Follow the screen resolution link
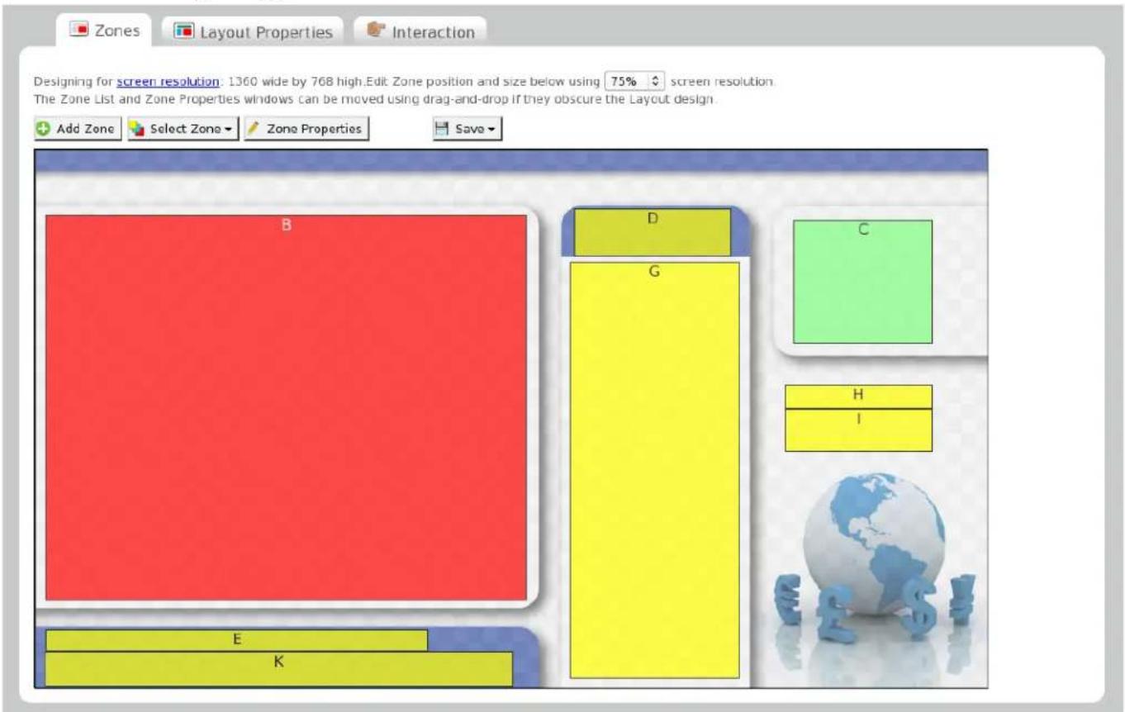1125x712 pixels. point(168,82)
